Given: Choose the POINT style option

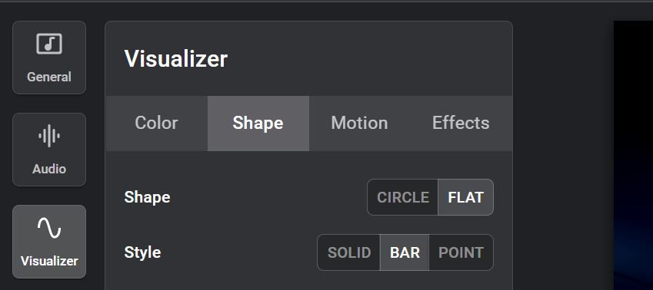Looking at the screenshot, I should pyautogui.click(x=461, y=252).
